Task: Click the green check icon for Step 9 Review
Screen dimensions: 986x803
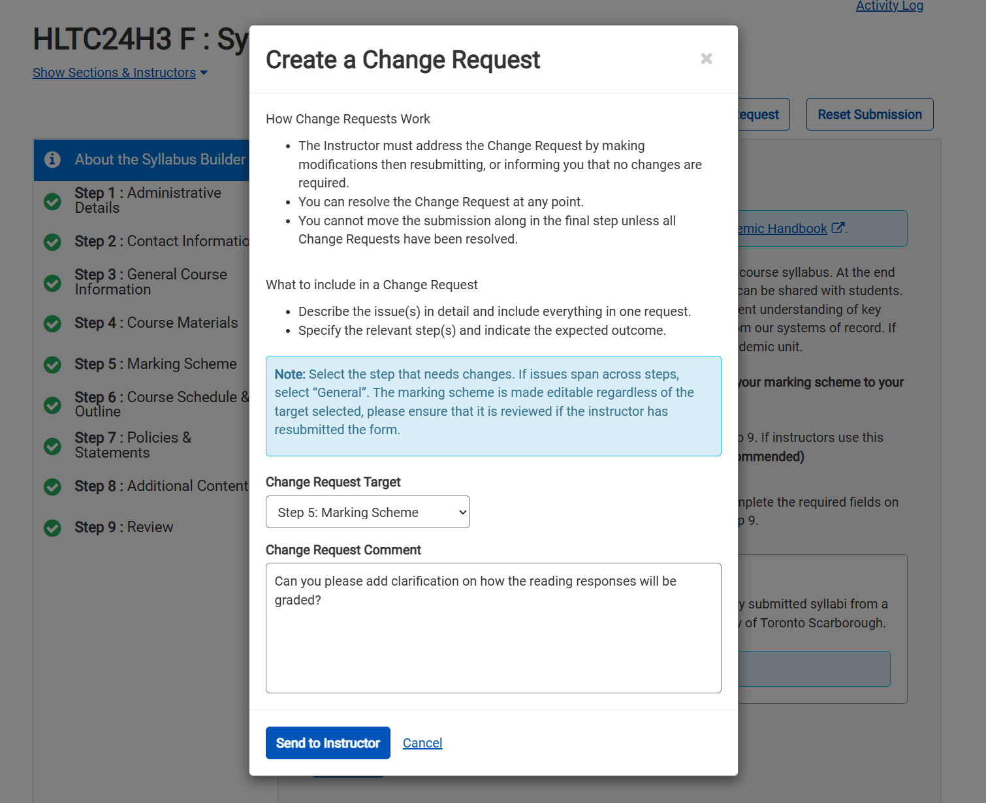Action: (x=52, y=527)
